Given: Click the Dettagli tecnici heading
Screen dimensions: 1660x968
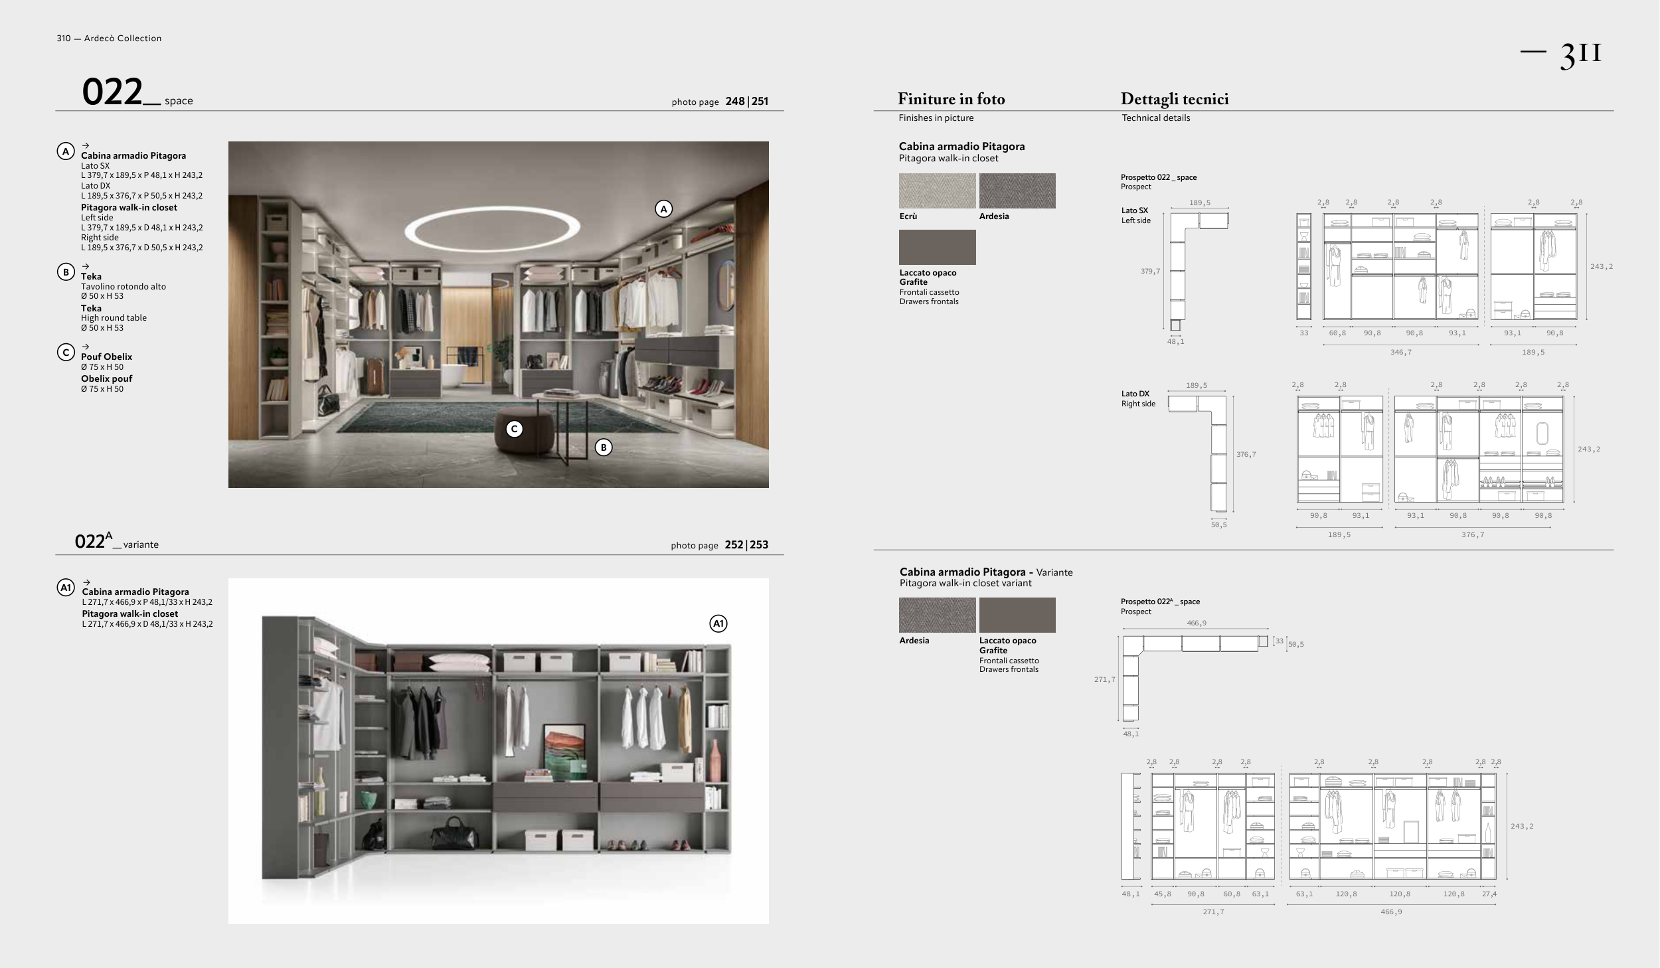Looking at the screenshot, I should [x=1174, y=100].
